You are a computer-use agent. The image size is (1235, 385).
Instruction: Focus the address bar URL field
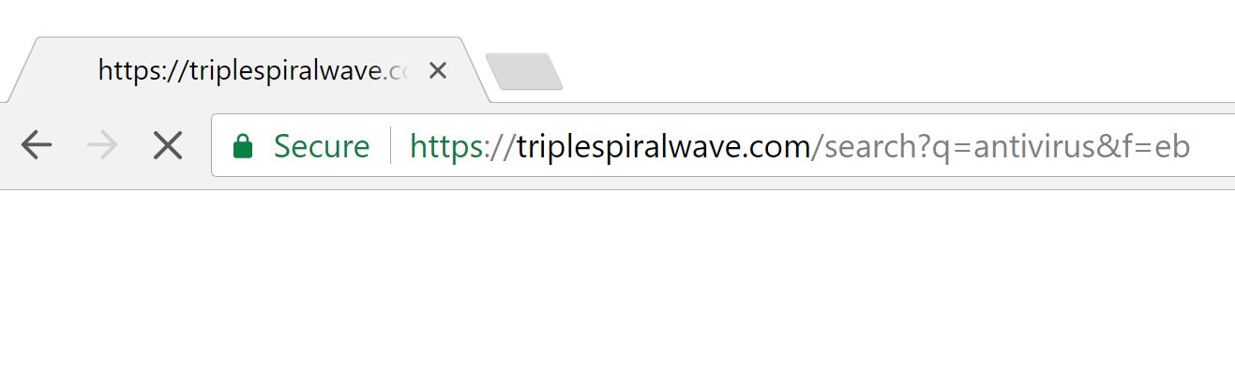tap(723, 145)
